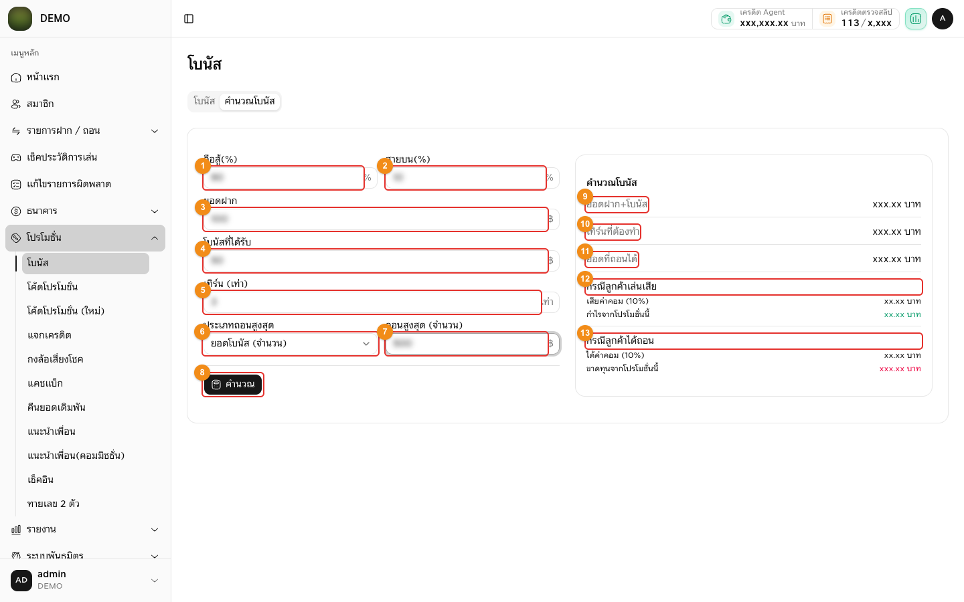The height and width of the screenshot is (602, 964).
Task: Expand the ธนาคาร menu chevron
Action: pyautogui.click(x=155, y=211)
